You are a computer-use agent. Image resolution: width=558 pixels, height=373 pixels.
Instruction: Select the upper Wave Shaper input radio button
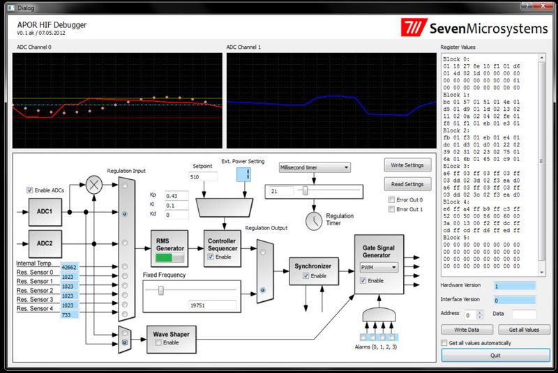pyautogui.click(x=125, y=333)
